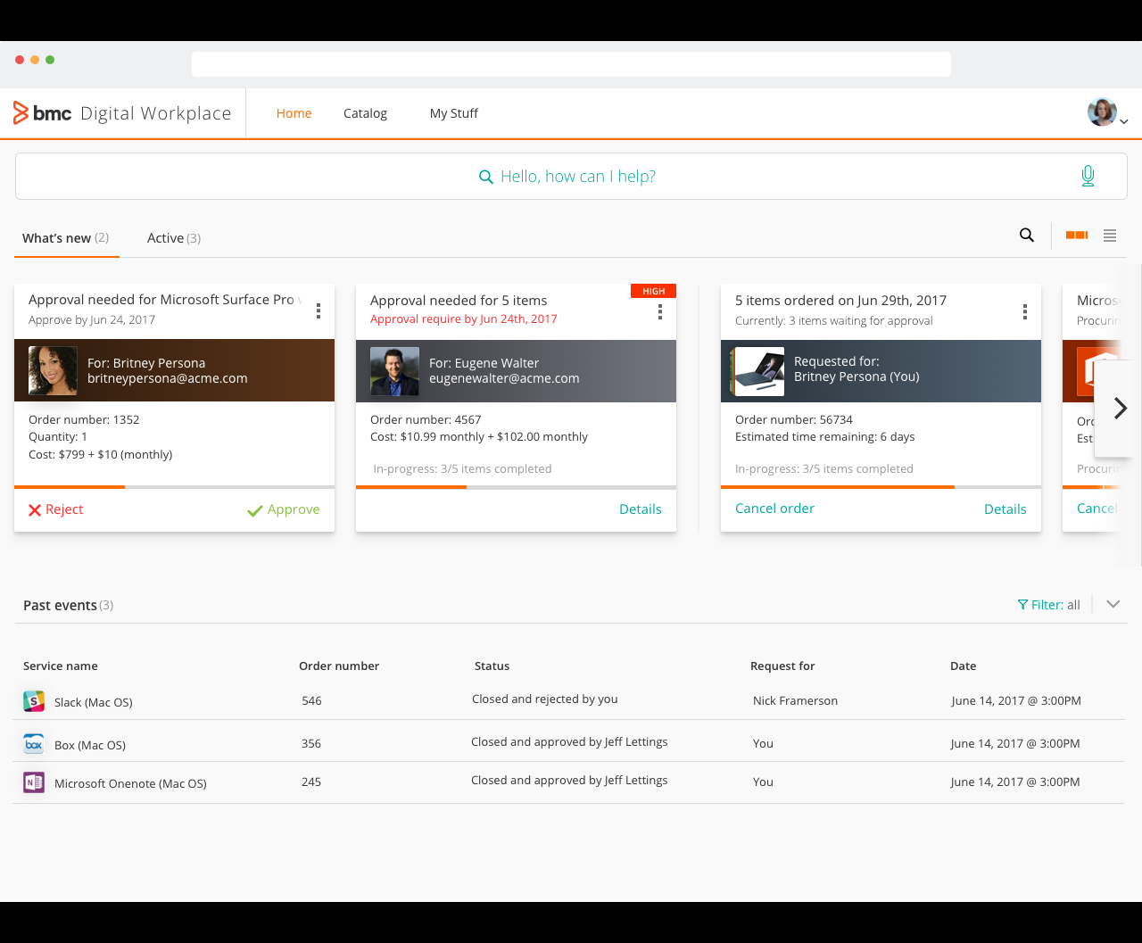Click the user profile avatar

(x=1102, y=112)
